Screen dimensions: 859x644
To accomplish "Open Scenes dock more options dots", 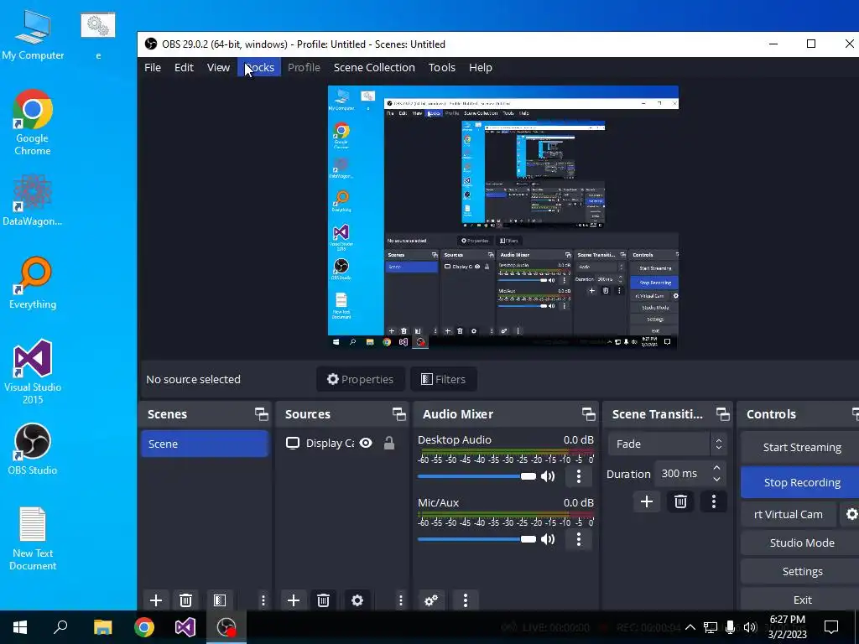I will (x=263, y=600).
